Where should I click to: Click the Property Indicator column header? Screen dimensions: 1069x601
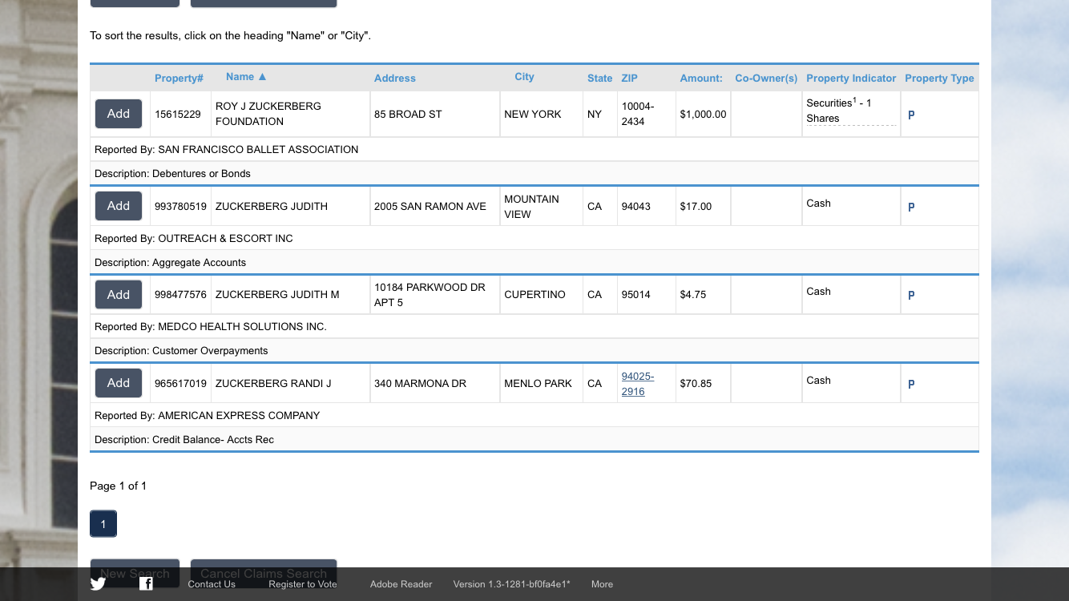tap(851, 78)
